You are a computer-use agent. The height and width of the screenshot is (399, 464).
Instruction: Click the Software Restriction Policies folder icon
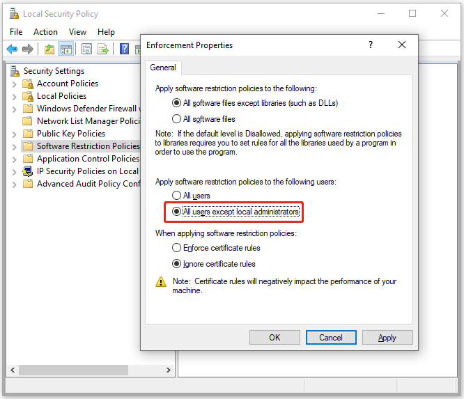[28, 146]
